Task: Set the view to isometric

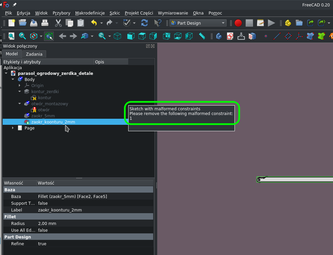Action: point(117,36)
